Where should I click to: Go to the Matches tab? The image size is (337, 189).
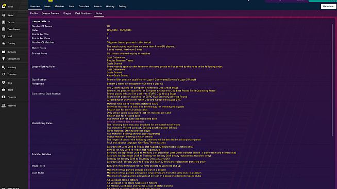point(59,7)
